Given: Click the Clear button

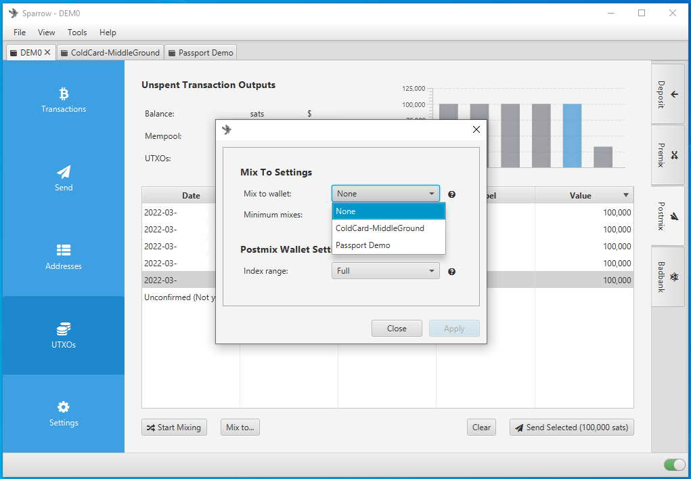Looking at the screenshot, I should [x=481, y=427].
